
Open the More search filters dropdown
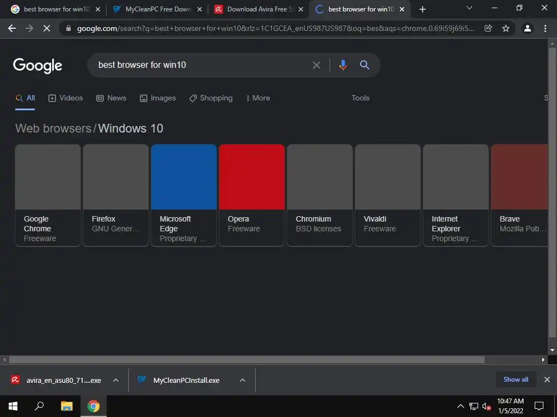258,98
